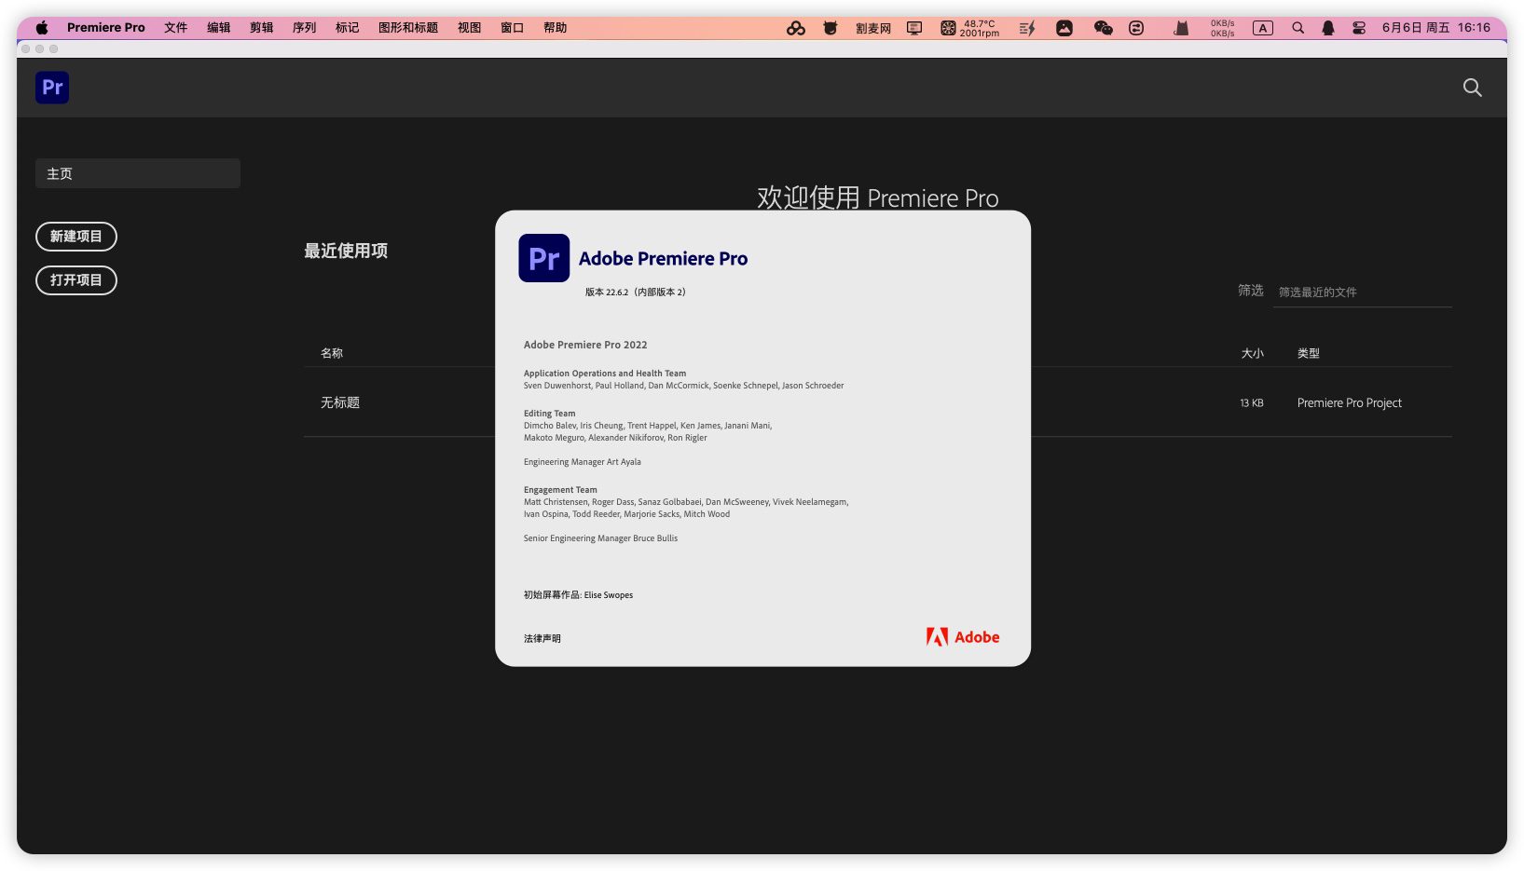The width and height of the screenshot is (1524, 871).
Task: Open the Apple menu
Action: [x=42, y=28]
